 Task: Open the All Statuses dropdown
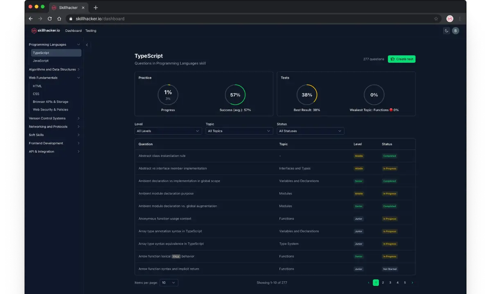click(x=311, y=131)
